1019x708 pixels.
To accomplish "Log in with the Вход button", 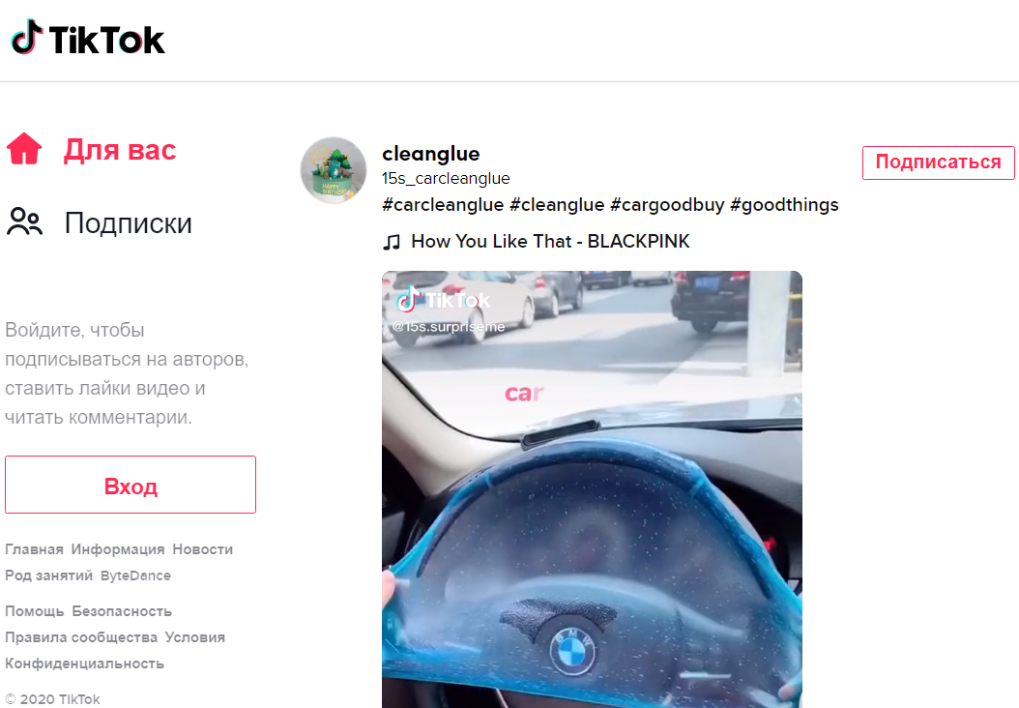I will 131,485.
